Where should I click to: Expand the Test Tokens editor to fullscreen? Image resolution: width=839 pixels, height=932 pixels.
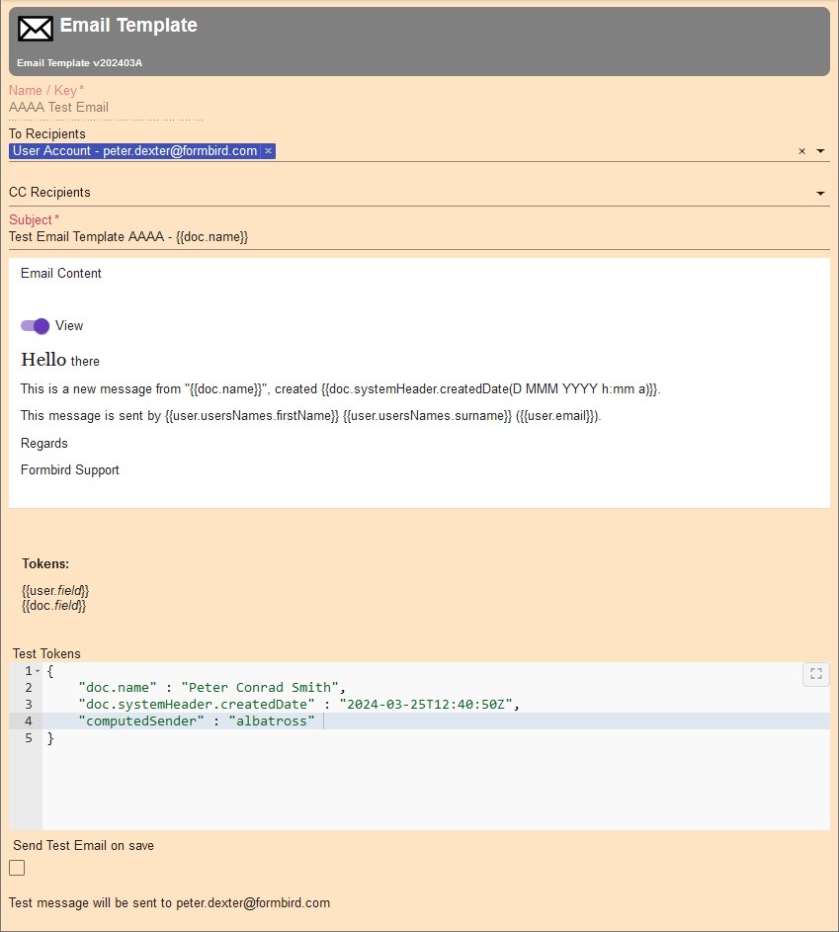[x=815, y=673]
